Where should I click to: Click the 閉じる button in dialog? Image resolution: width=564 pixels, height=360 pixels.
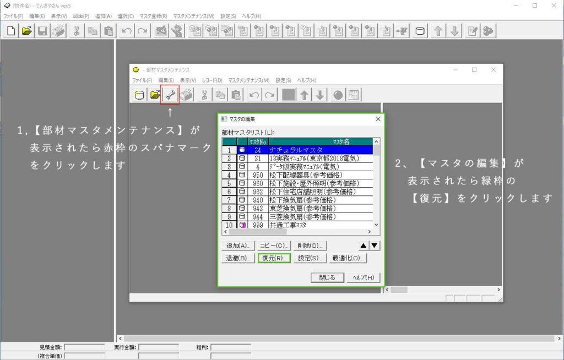(x=327, y=278)
